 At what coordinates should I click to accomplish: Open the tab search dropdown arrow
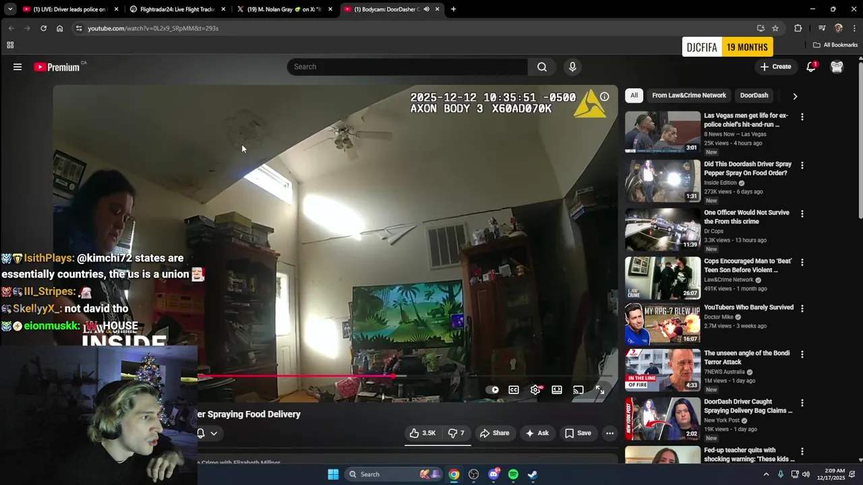[11, 9]
